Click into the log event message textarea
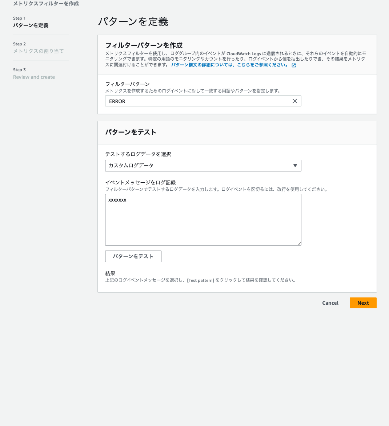The height and width of the screenshot is (426, 389). pyautogui.click(x=203, y=219)
